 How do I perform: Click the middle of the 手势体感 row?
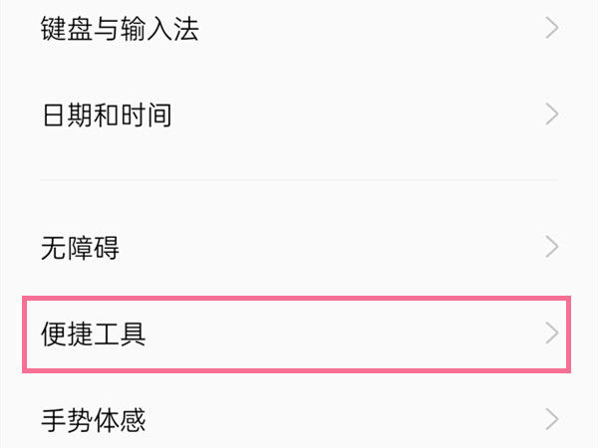299,419
